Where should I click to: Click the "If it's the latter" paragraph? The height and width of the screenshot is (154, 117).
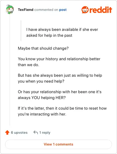click(x=62, y=111)
